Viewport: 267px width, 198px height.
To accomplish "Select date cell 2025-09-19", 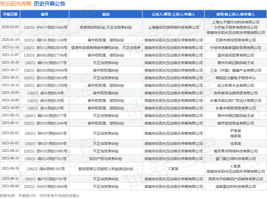I will point(10,115).
